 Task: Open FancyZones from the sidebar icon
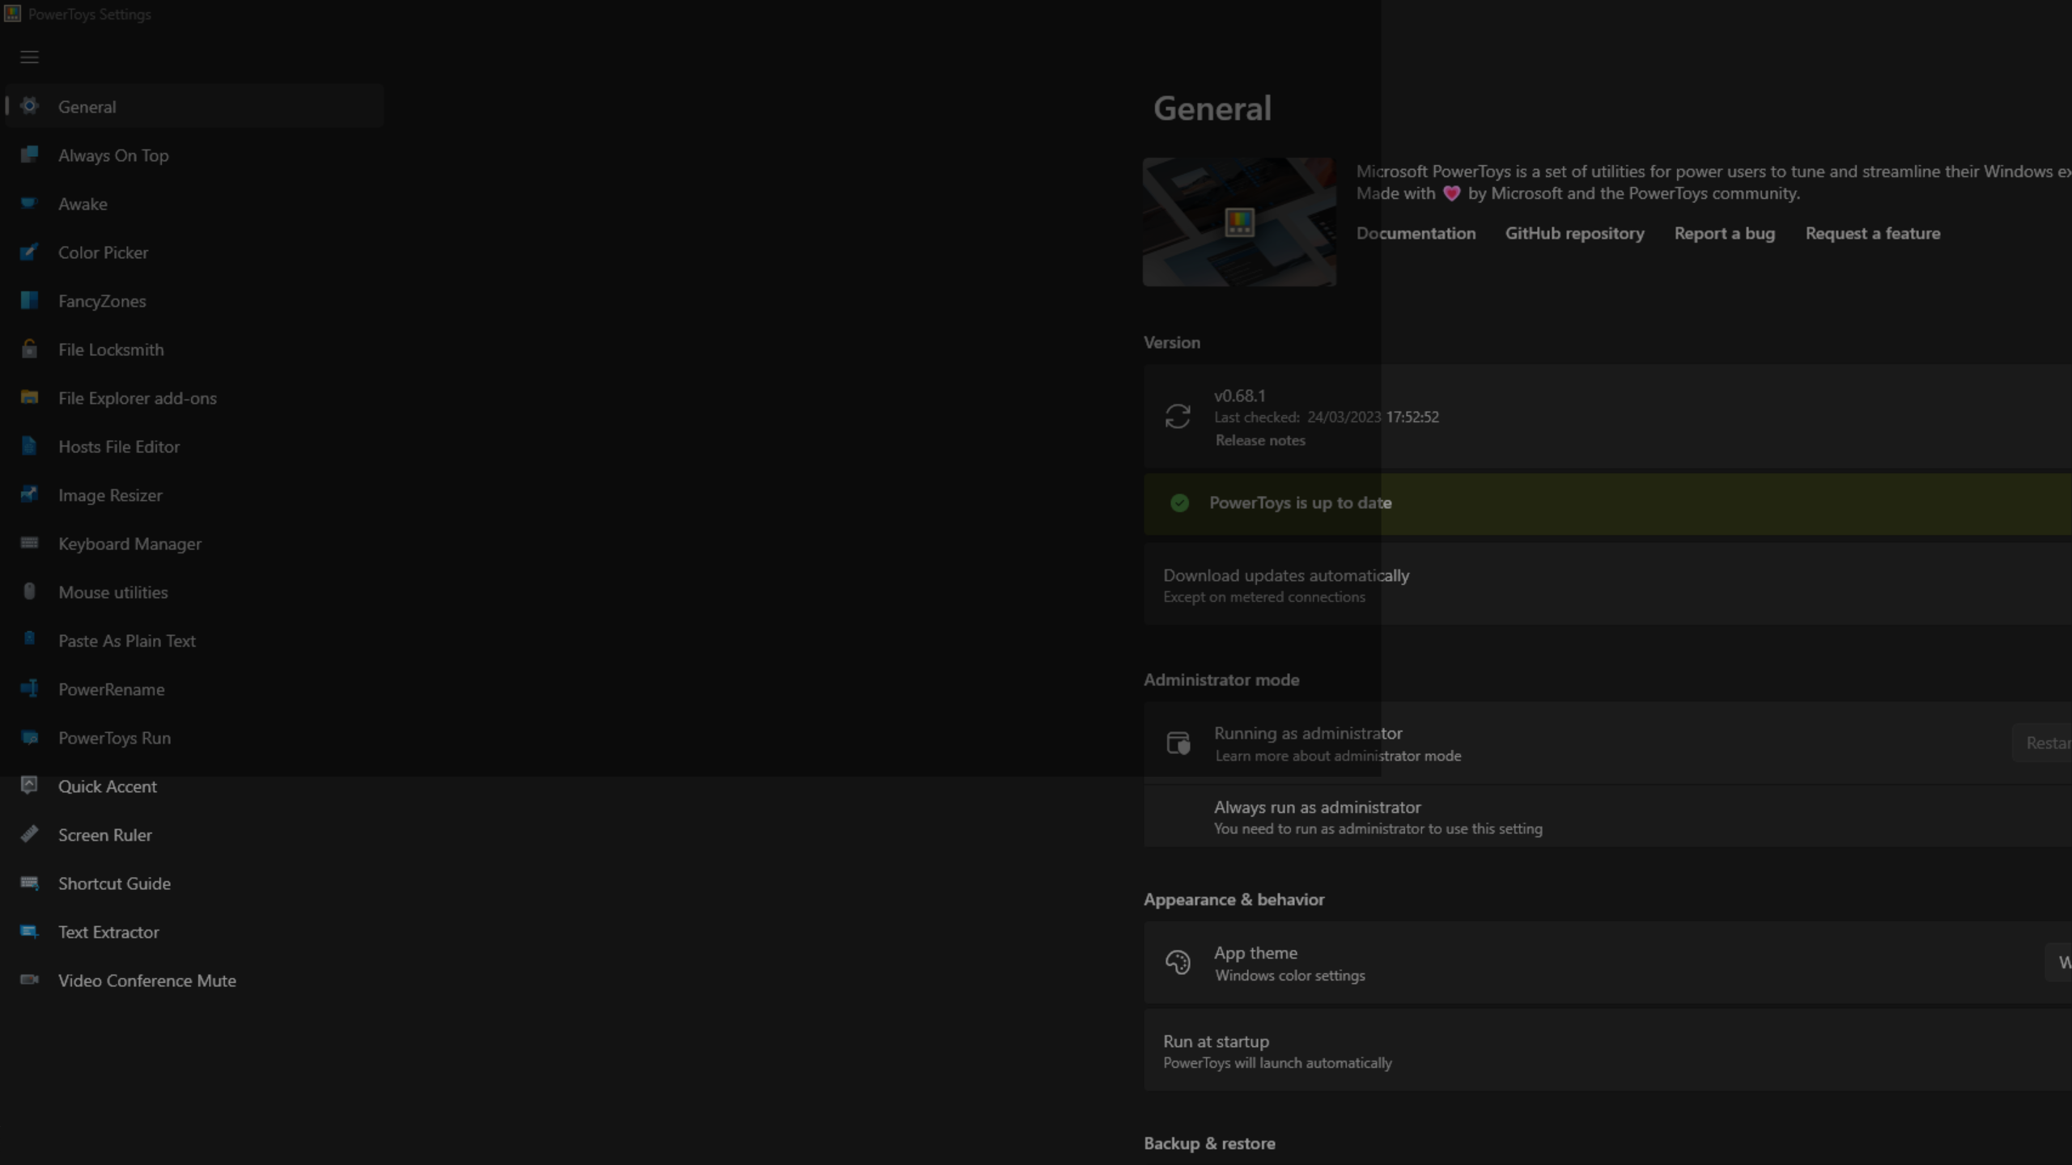click(30, 300)
